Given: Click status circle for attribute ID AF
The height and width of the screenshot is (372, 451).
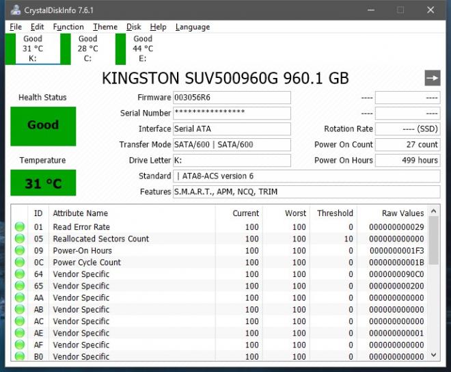Looking at the screenshot, I should coord(20,345).
